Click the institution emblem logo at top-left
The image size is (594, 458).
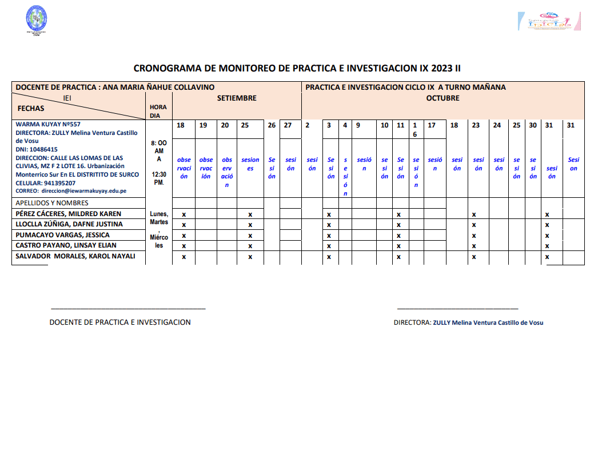click(37, 21)
